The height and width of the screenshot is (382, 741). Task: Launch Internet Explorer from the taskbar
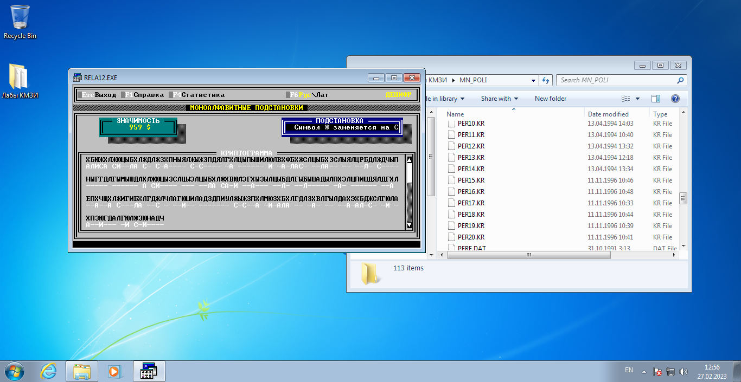coord(49,371)
